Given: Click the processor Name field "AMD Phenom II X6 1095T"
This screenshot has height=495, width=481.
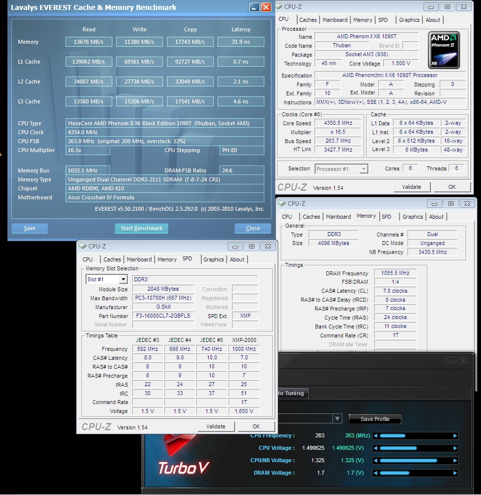Looking at the screenshot, I should click(x=366, y=36).
